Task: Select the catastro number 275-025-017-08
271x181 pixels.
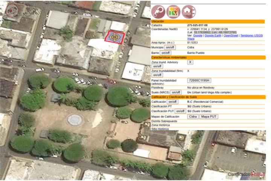Action: pos(197,25)
